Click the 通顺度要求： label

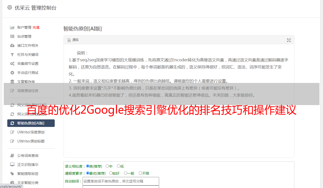click(75, 173)
